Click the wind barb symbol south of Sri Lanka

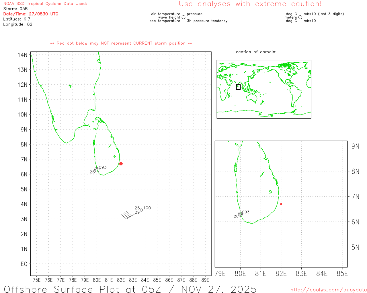[127, 215]
